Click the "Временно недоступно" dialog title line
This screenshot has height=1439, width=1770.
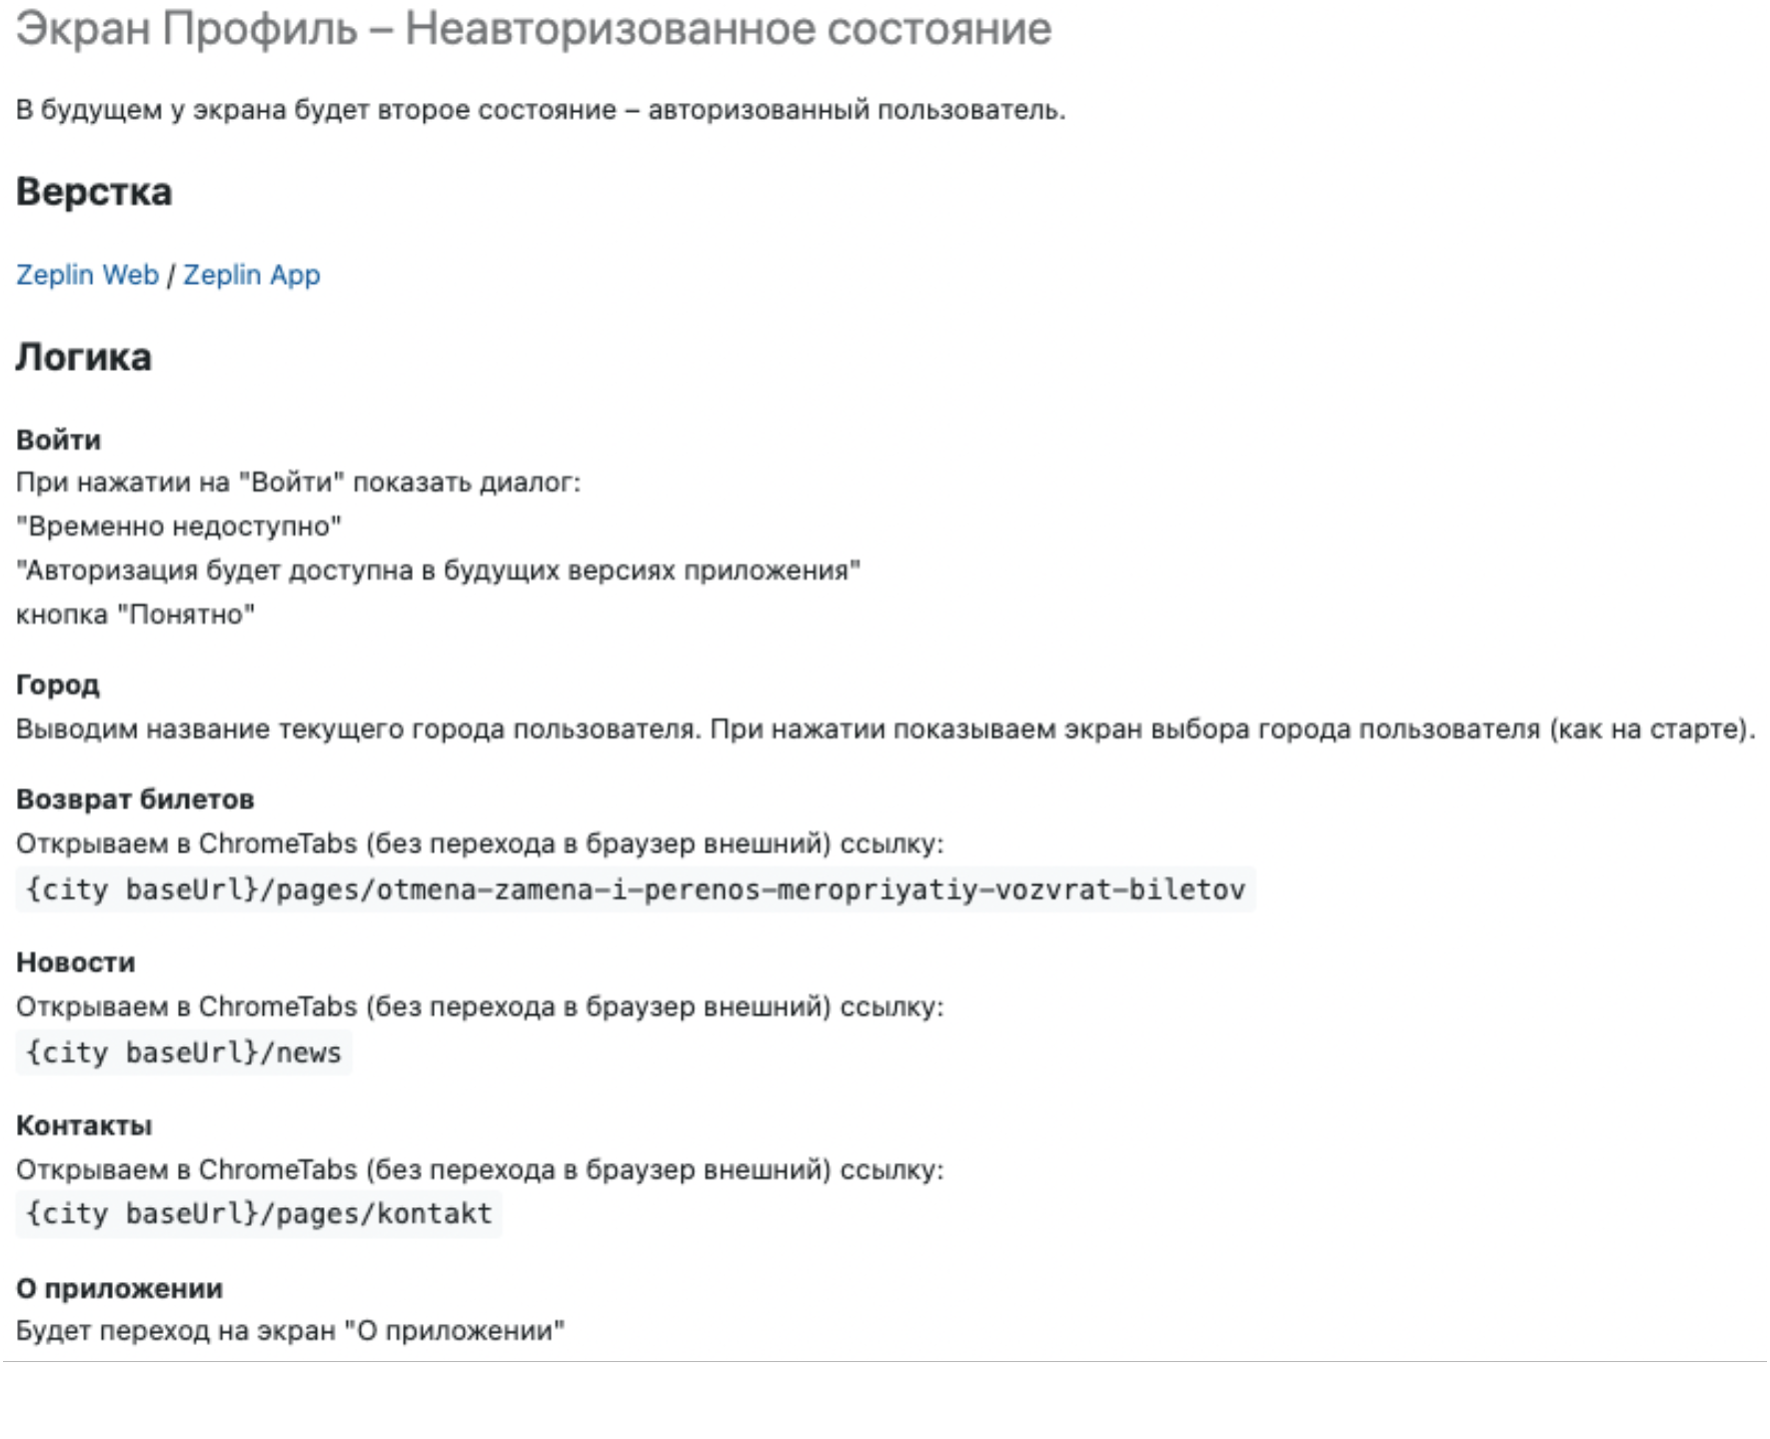pos(179,527)
